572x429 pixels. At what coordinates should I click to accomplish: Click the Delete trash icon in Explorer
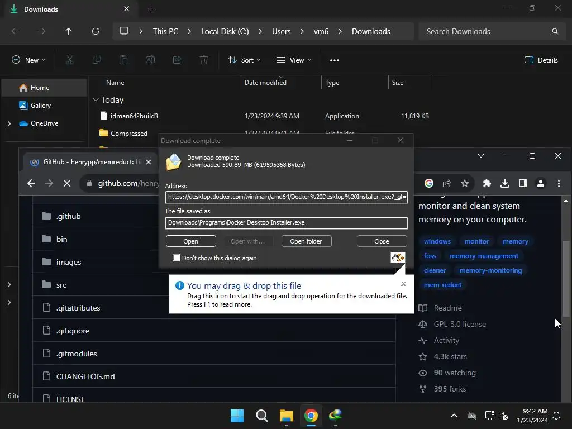tap(204, 60)
